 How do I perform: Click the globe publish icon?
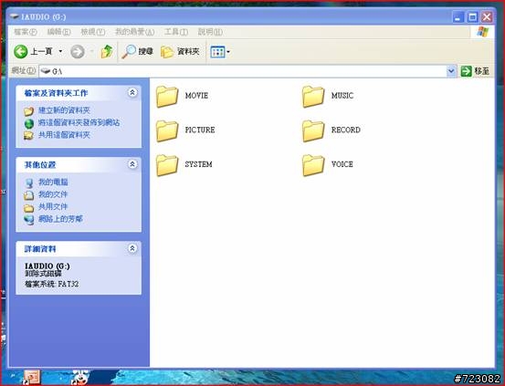pos(29,123)
